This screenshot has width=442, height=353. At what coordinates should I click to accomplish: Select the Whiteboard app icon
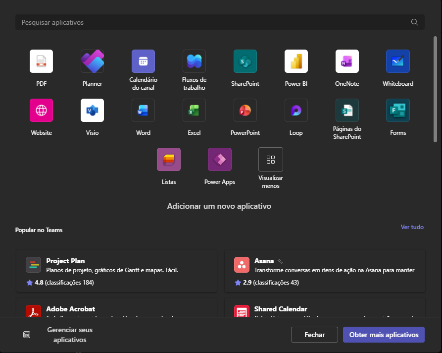(398, 61)
